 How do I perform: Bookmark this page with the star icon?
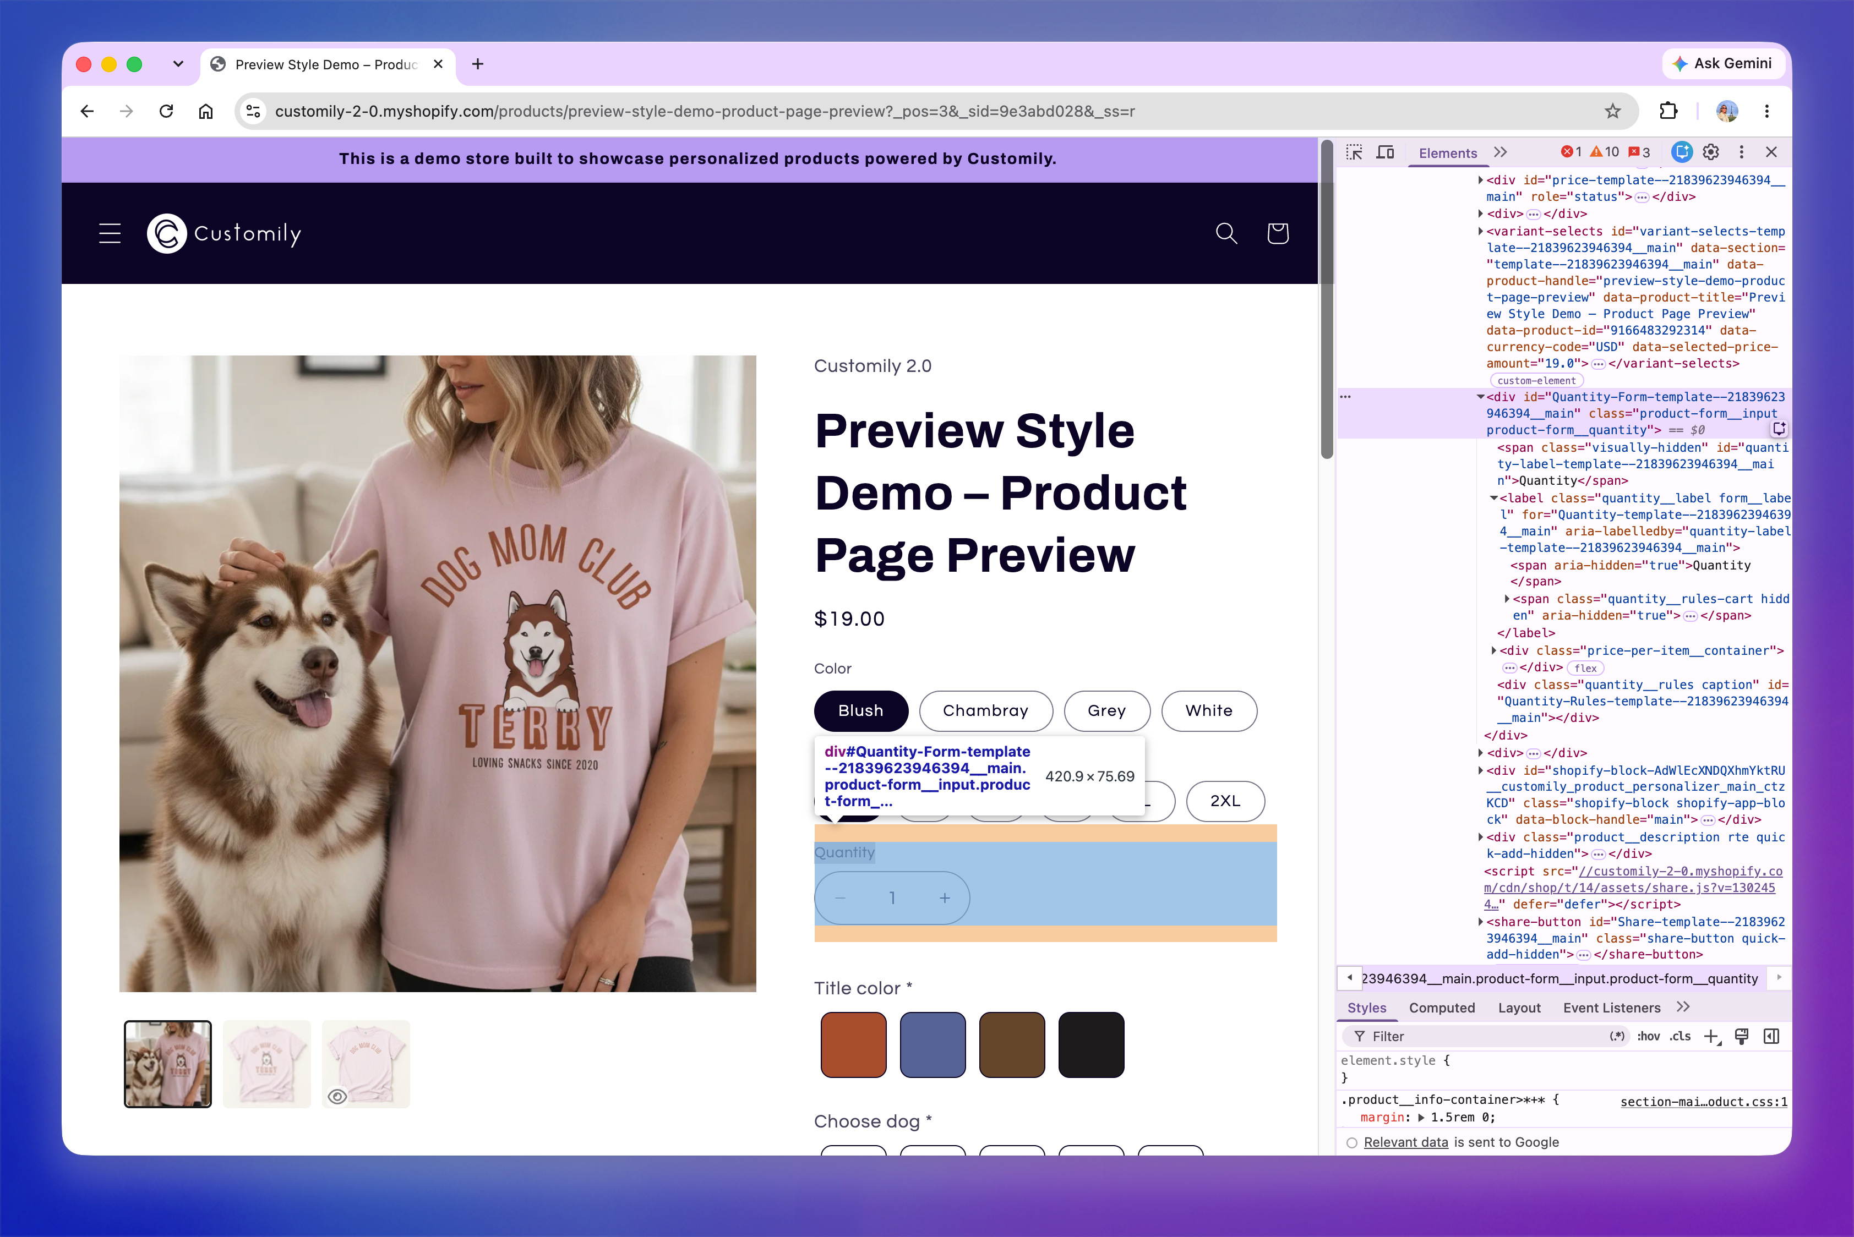(1612, 111)
